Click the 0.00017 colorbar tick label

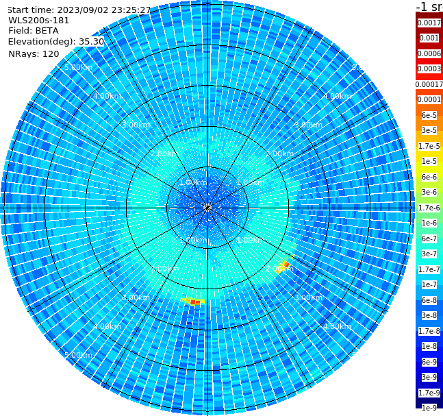click(429, 84)
